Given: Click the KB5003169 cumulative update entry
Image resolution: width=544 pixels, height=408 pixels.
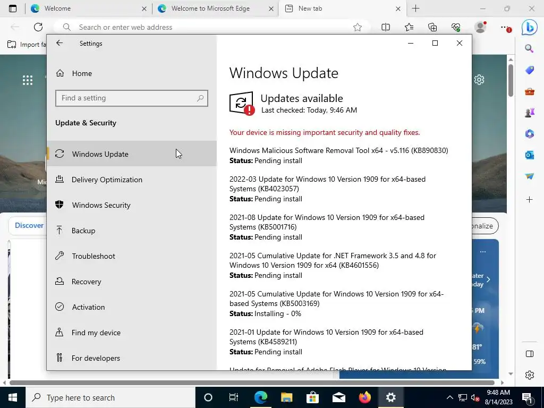Looking at the screenshot, I should tap(336, 303).
